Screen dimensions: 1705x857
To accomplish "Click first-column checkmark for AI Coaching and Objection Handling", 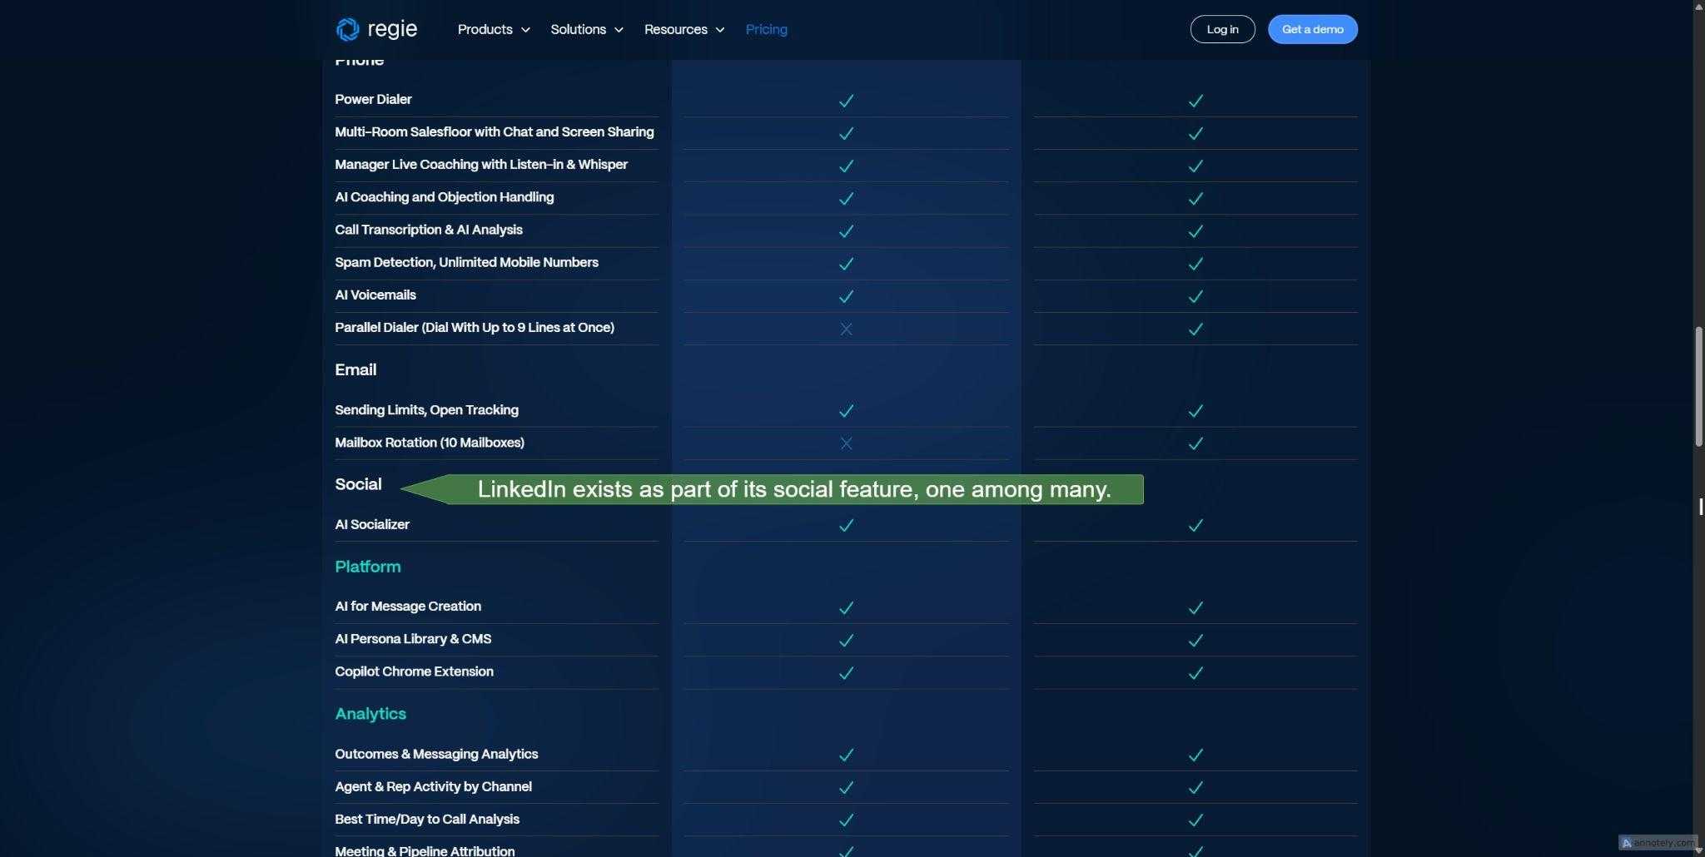I will pyautogui.click(x=846, y=198).
